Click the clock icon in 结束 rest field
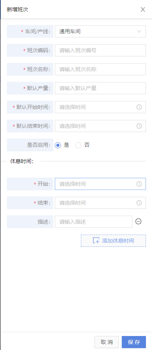This screenshot has height=350, width=152. click(x=139, y=203)
